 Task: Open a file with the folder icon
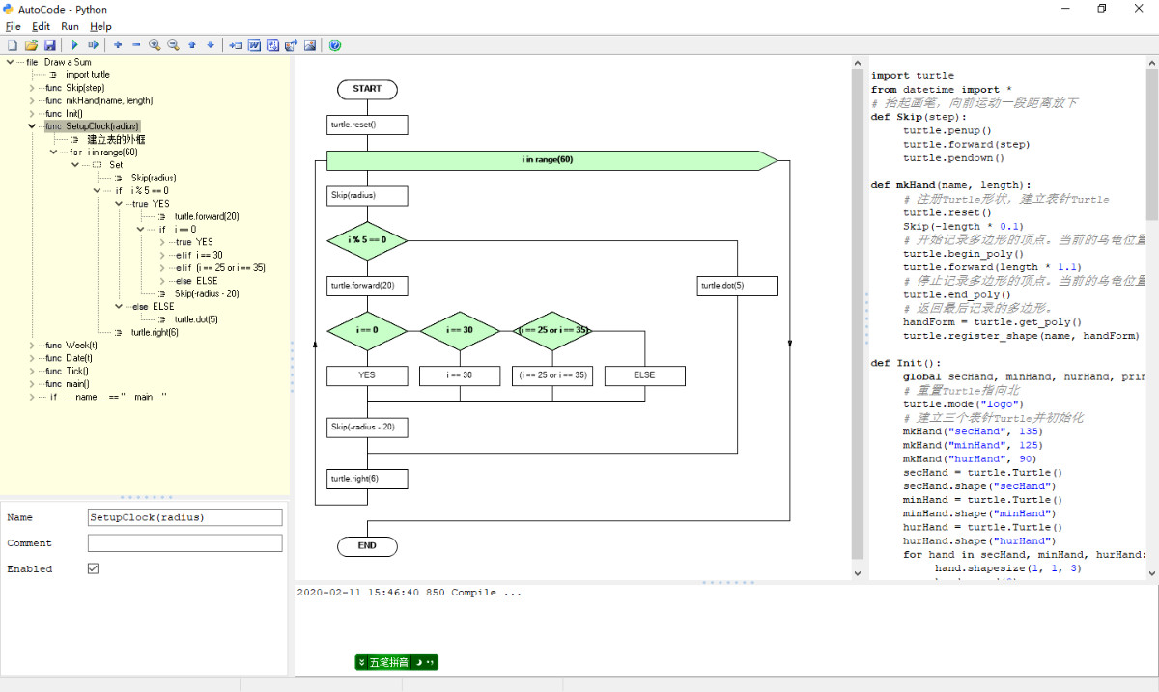pyautogui.click(x=30, y=45)
